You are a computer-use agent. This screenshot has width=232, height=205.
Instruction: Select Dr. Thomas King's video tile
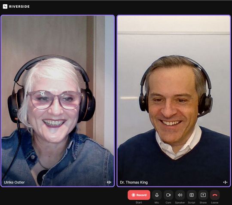[174, 101]
